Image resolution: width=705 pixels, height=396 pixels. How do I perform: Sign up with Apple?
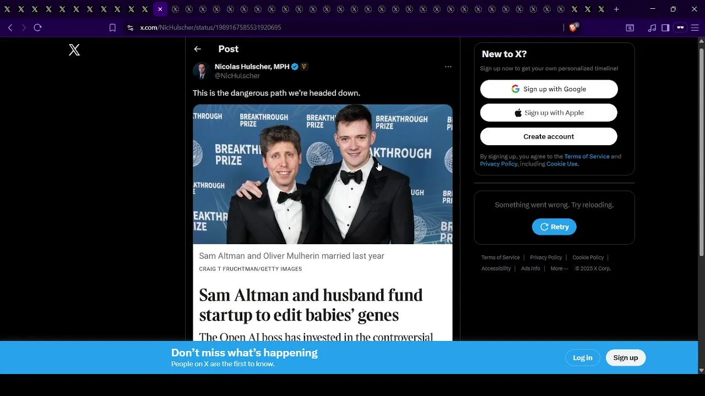pyautogui.click(x=549, y=113)
